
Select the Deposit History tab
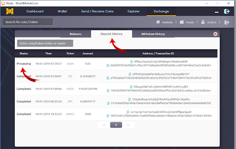111,34
